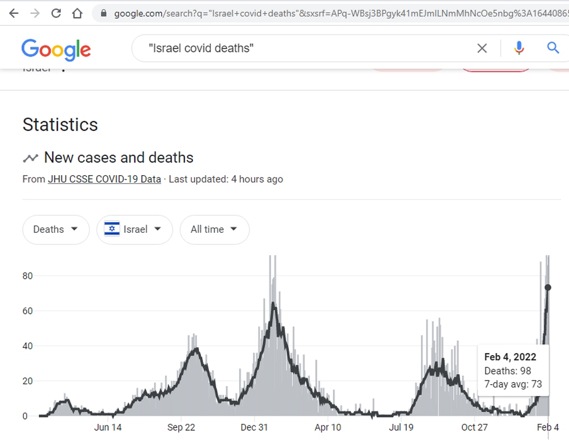Expand the Israel country dropdown
The image size is (569, 445).
[x=134, y=230]
